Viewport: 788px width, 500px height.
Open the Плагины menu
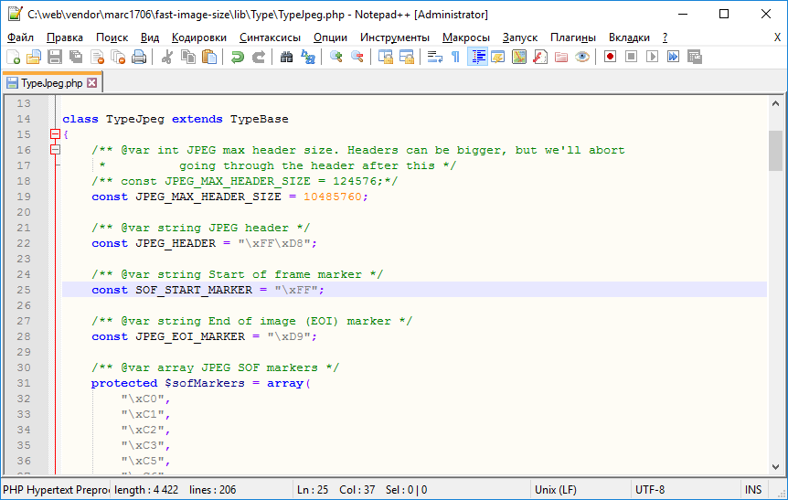pos(573,37)
